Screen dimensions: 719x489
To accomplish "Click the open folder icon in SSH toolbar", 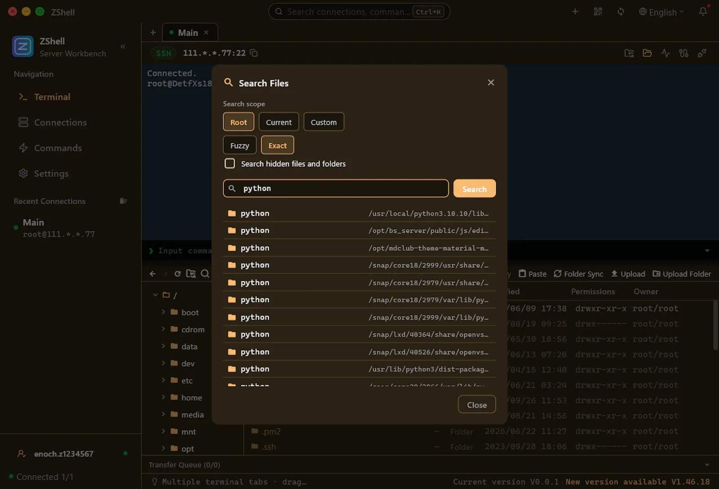I will [x=647, y=53].
